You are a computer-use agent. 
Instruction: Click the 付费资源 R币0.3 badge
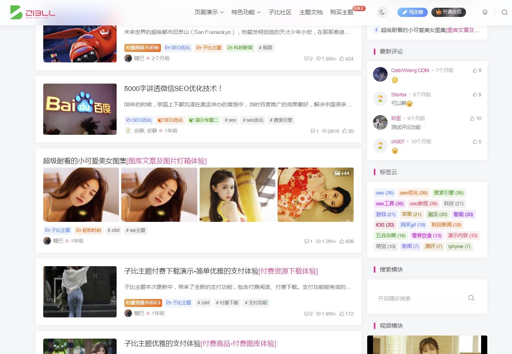click(143, 303)
